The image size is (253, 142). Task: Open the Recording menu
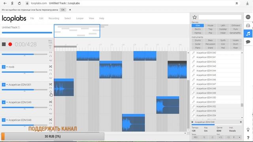point(54,19)
